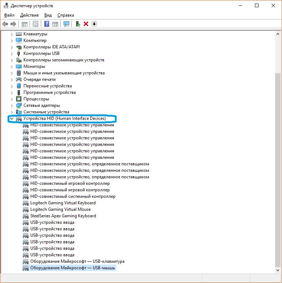Image resolution: width=282 pixels, height=283 pixels.
Task: Click the Back arrow in toolbar
Action: pos(5,24)
